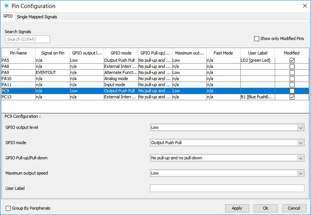311x215 pixels.
Task: Click the LD2 [green Led] user label cell
Action: click(x=258, y=61)
